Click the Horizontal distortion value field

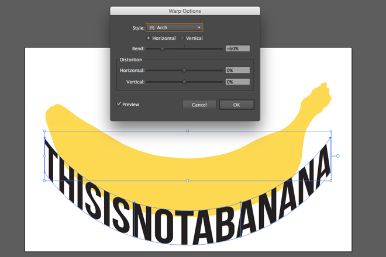pyautogui.click(x=237, y=70)
